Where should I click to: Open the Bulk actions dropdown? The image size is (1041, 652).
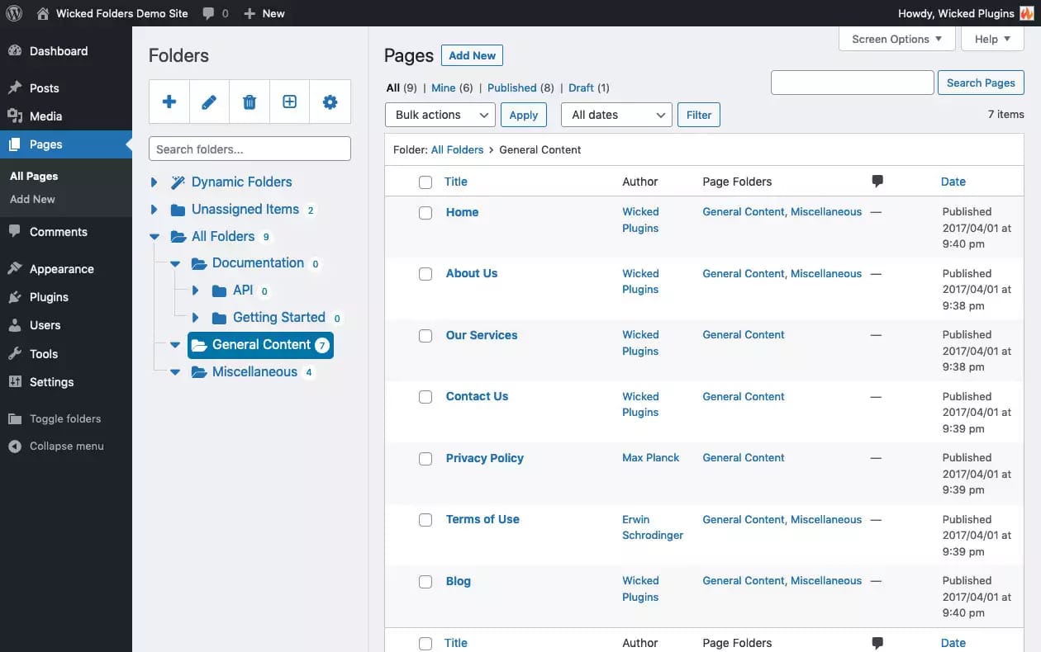coord(440,115)
